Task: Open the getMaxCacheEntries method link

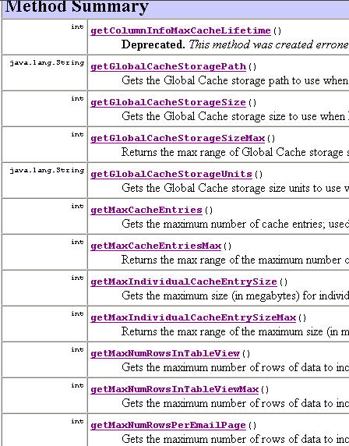Action: click(x=146, y=210)
